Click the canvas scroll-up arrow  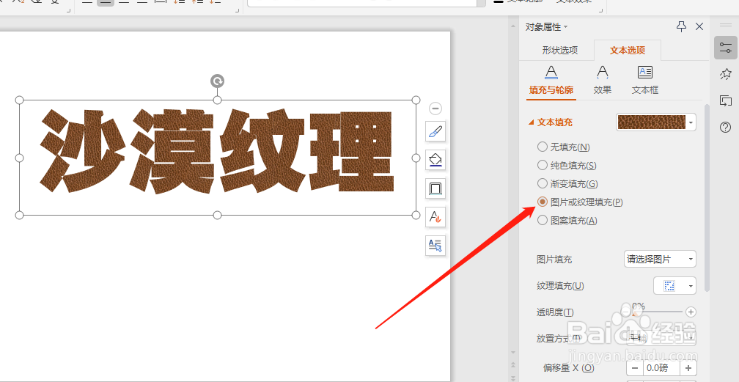point(513,26)
